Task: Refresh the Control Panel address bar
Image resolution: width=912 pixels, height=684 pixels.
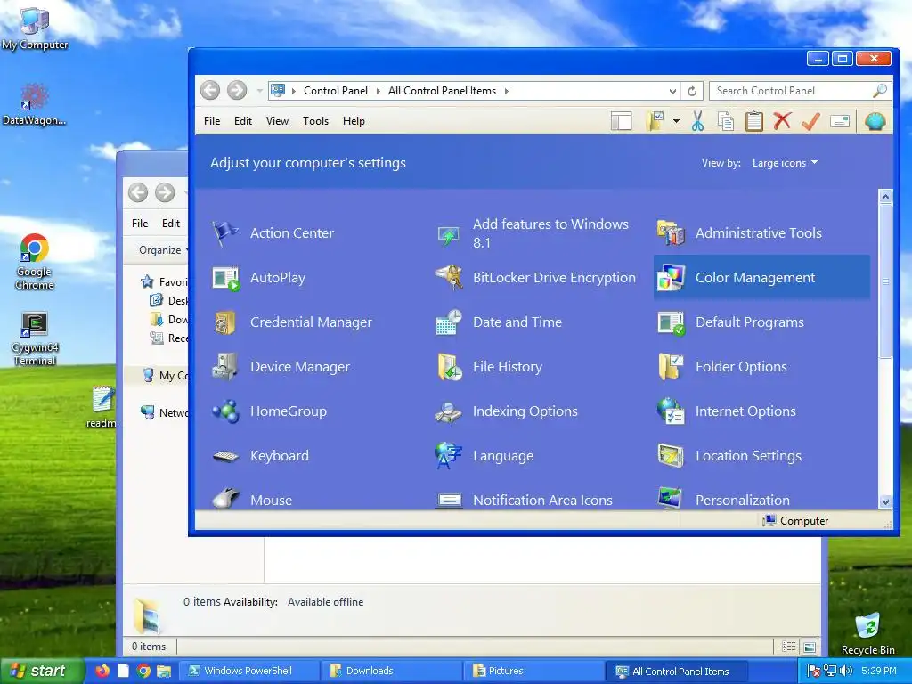Action: [x=691, y=92]
